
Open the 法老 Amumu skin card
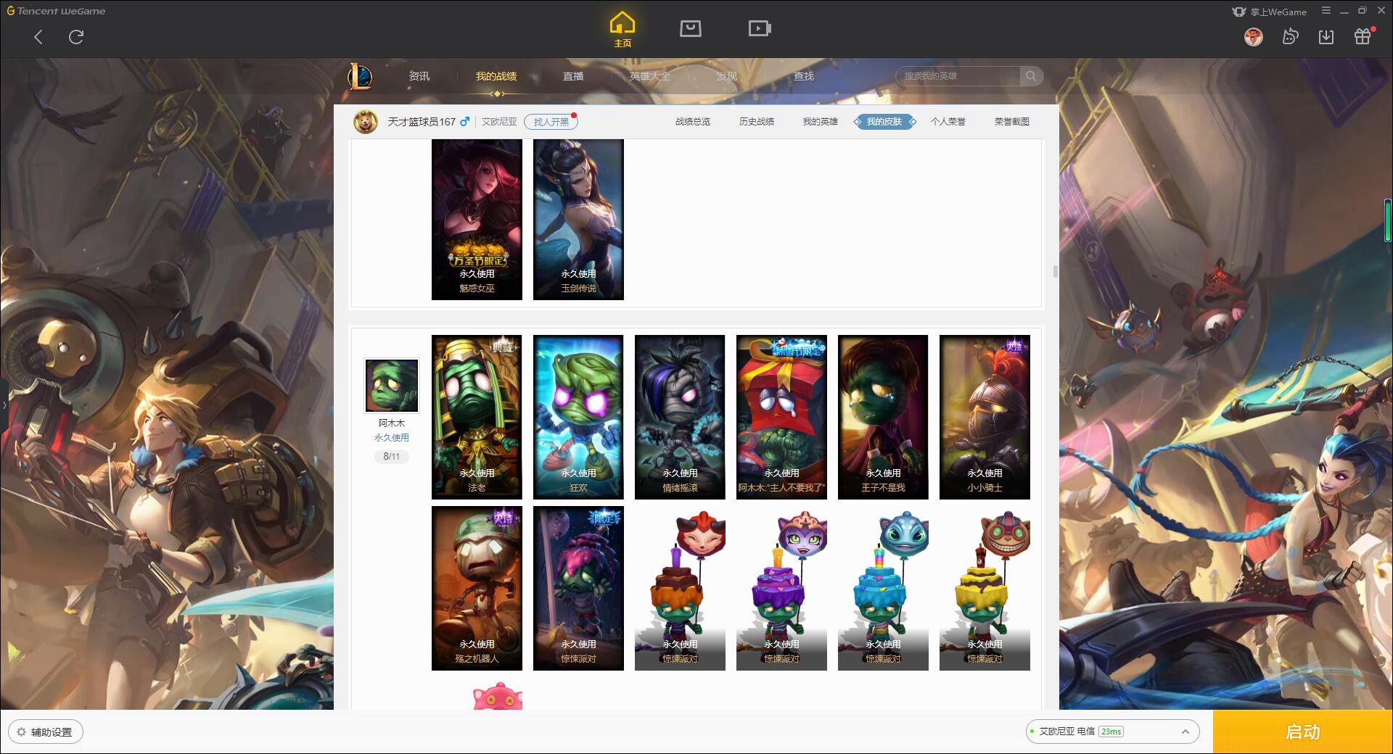(x=477, y=417)
